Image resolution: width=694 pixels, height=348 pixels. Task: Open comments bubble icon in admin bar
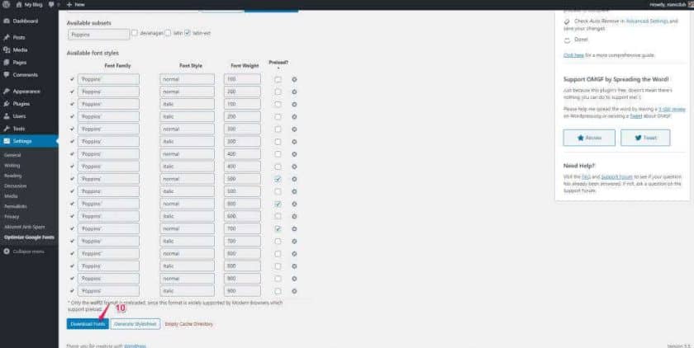click(52, 4)
